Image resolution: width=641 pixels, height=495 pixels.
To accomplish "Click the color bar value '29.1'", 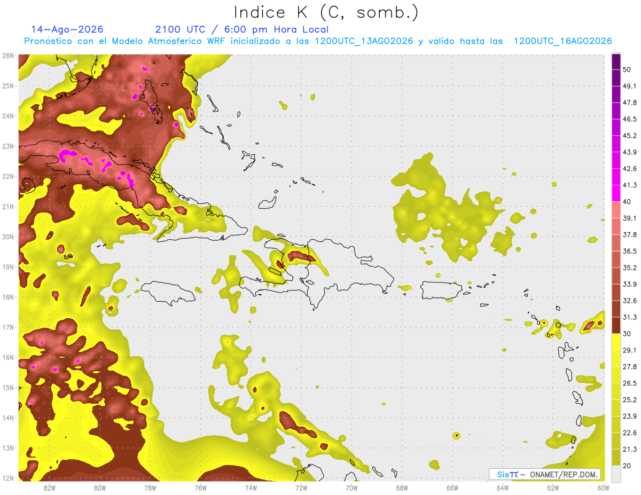I will (x=630, y=350).
